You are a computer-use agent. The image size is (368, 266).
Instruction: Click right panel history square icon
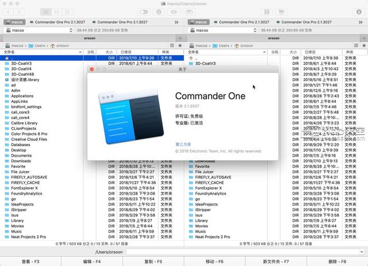[x=356, y=45]
